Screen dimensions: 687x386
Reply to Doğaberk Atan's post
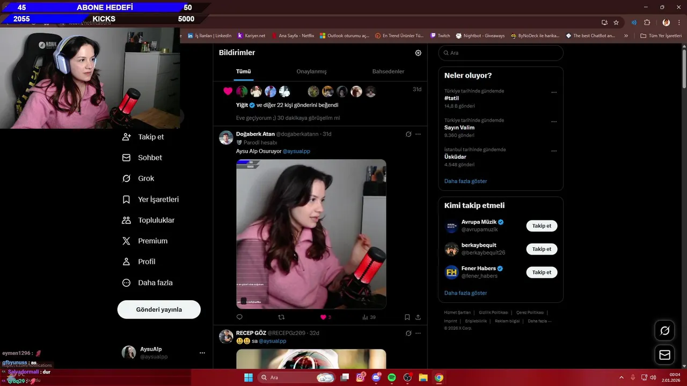pyautogui.click(x=239, y=317)
